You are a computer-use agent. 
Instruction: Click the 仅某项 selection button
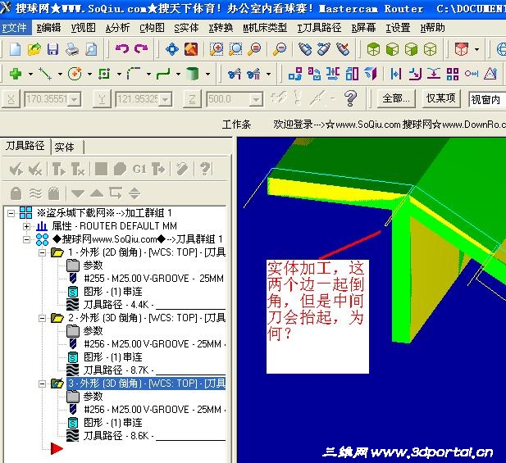(440, 98)
